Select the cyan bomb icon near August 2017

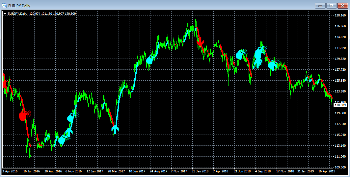pos(150,60)
